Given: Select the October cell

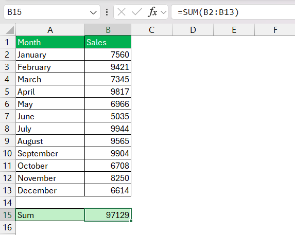Looking at the screenshot, I should click(50, 166).
